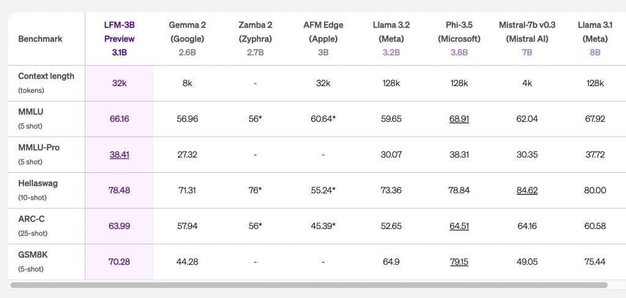Click the underlined 64.51 ARC-C score
626x298 pixels.
[x=459, y=226]
